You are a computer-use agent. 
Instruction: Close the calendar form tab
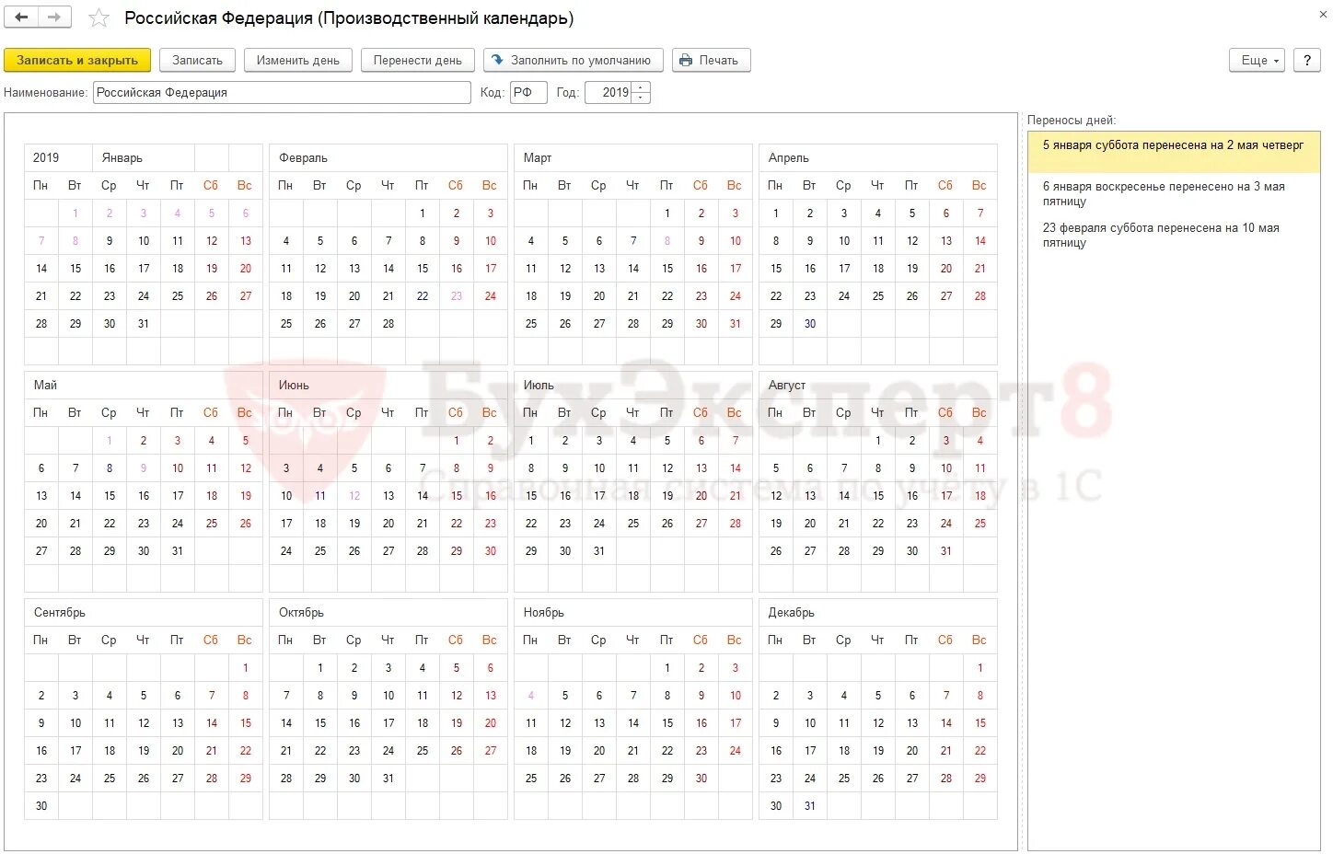1323,14
